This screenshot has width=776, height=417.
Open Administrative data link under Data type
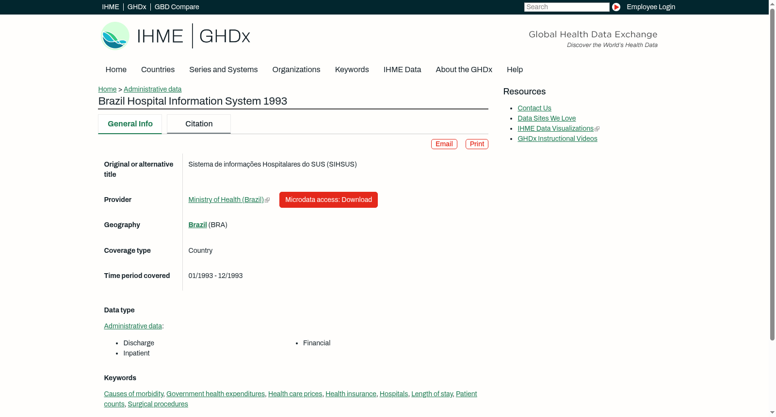coord(133,326)
